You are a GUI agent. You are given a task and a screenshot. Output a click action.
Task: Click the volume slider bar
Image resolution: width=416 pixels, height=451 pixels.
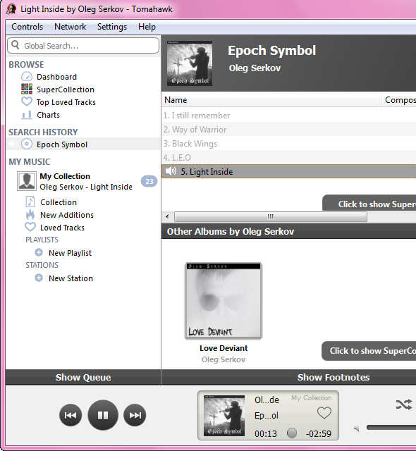391,428
